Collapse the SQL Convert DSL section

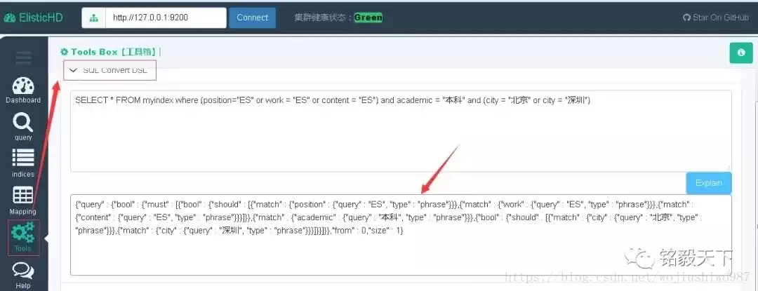click(110, 70)
